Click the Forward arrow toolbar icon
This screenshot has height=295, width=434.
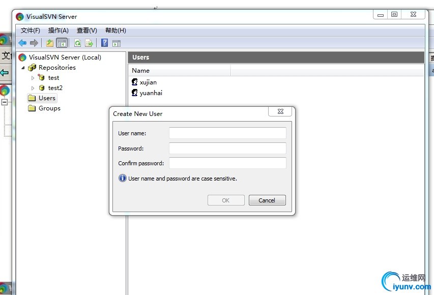(34, 43)
